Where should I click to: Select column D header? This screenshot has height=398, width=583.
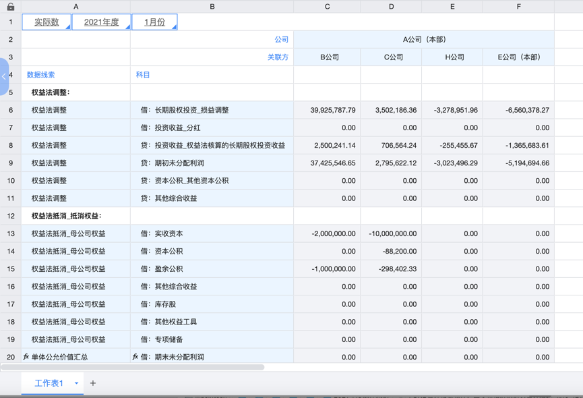coord(391,6)
